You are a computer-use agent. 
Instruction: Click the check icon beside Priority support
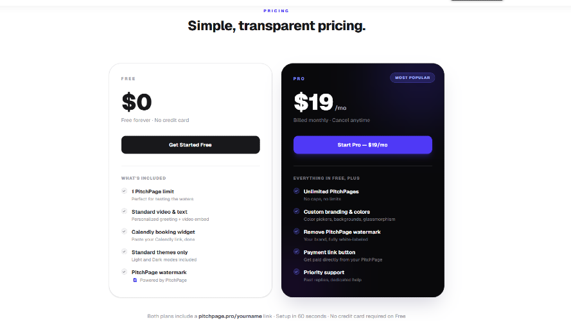[x=297, y=272]
